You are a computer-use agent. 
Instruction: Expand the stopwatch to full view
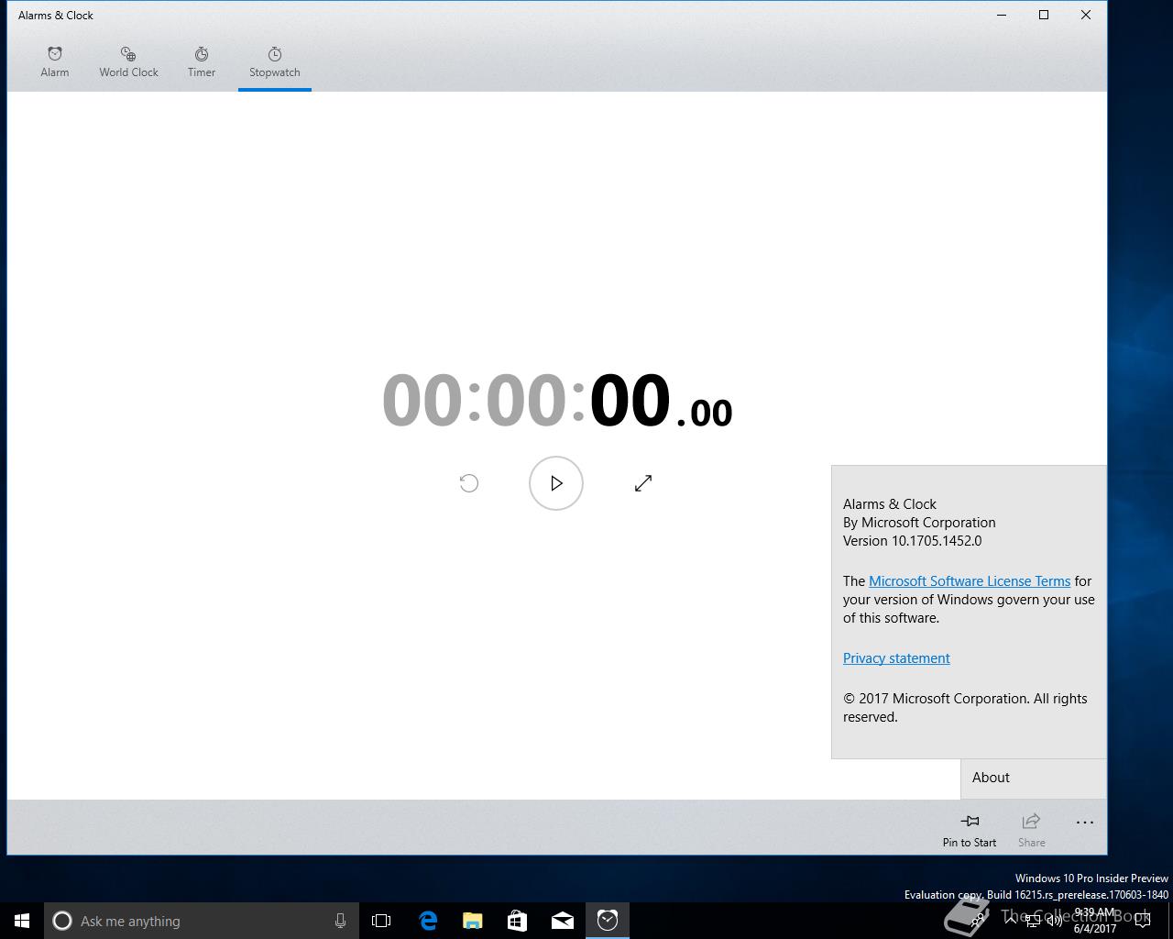[x=643, y=483]
